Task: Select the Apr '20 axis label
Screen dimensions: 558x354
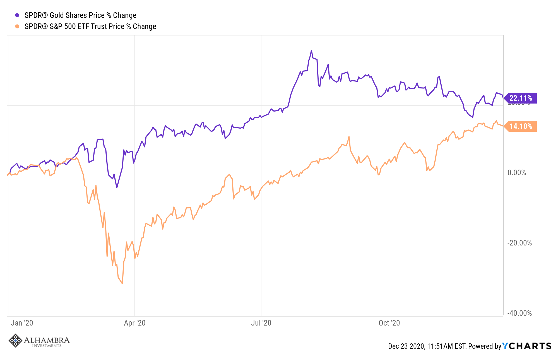Action: coord(135,323)
